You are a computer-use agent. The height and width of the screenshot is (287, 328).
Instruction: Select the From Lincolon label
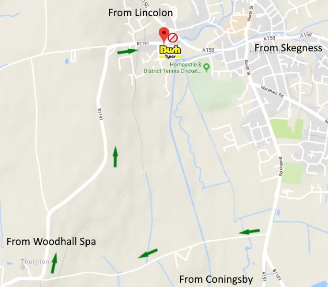141,13
